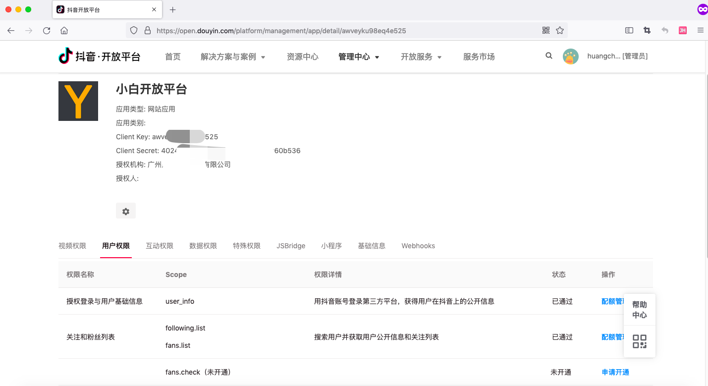Click the pink JH extension icon
708x386 pixels.
[683, 30]
